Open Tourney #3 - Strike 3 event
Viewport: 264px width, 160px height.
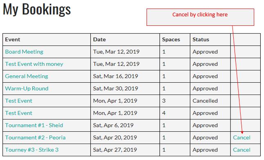32,150
